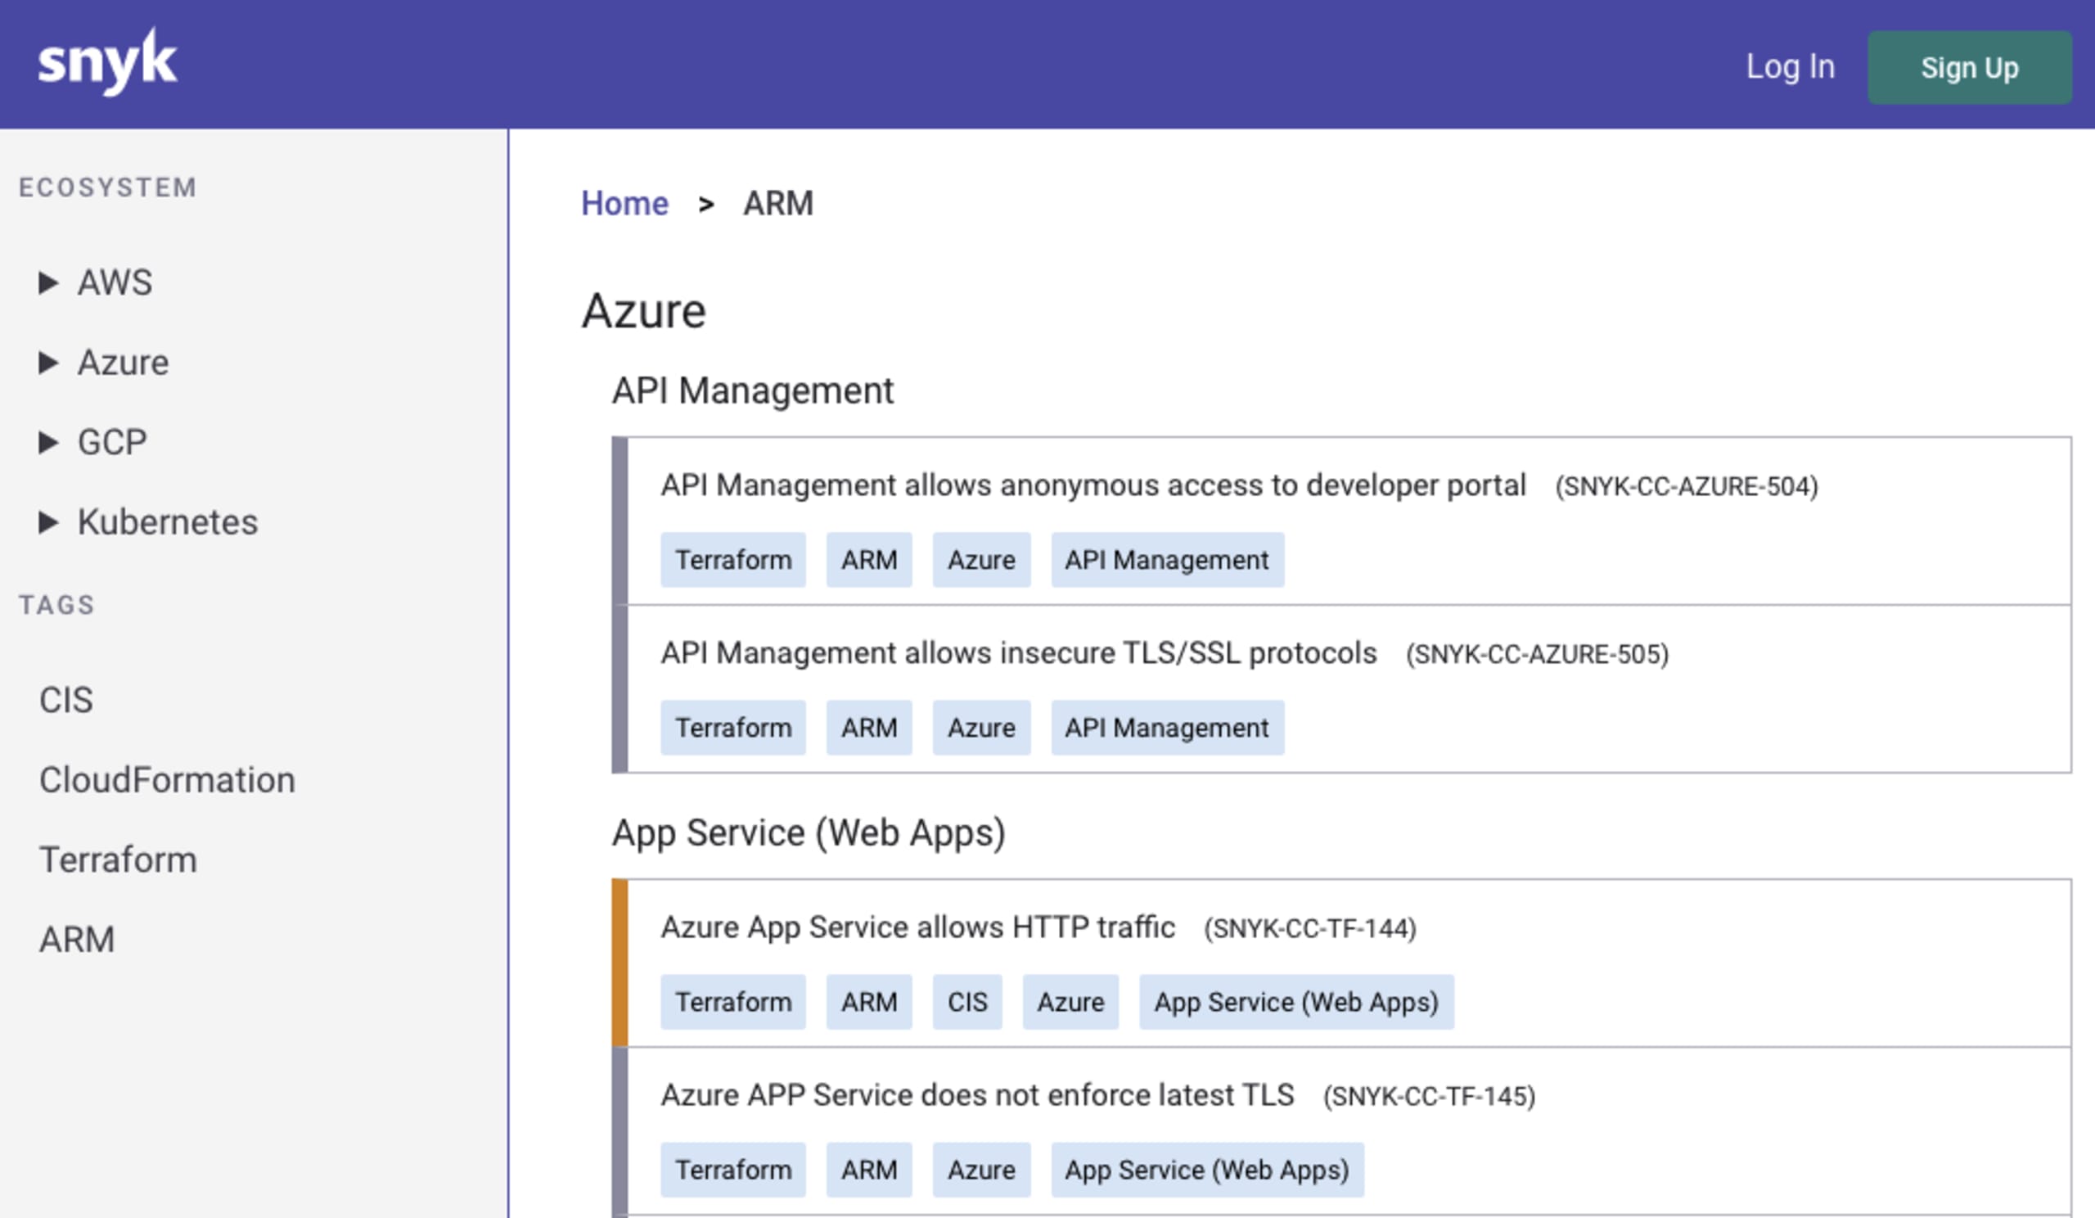Click the Log In link
The image size is (2095, 1218).
coord(1790,66)
